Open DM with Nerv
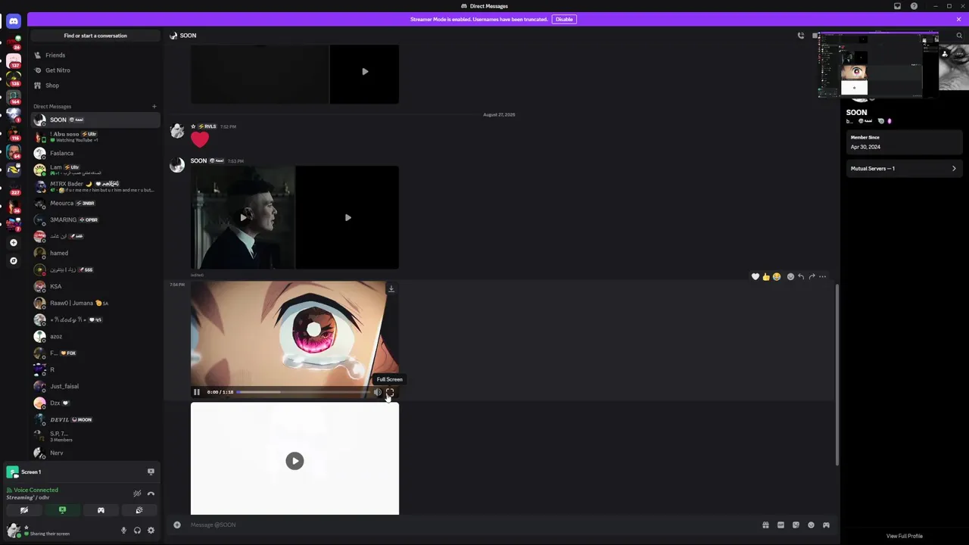The image size is (969, 545). point(95,453)
